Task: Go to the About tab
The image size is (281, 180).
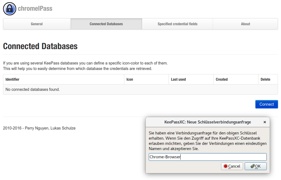Action: pyautogui.click(x=245, y=24)
